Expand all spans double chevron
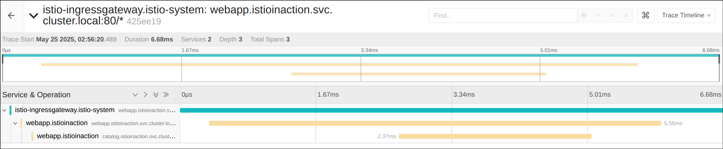This screenshot has width=723, height=149. point(166,95)
